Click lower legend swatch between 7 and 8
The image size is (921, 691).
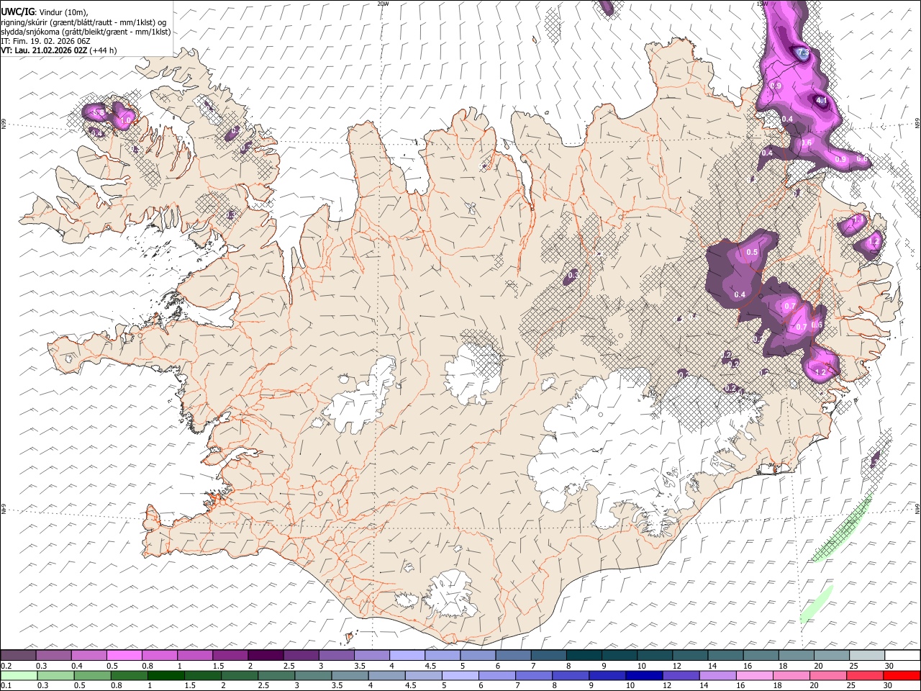pyautogui.click(x=535, y=676)
